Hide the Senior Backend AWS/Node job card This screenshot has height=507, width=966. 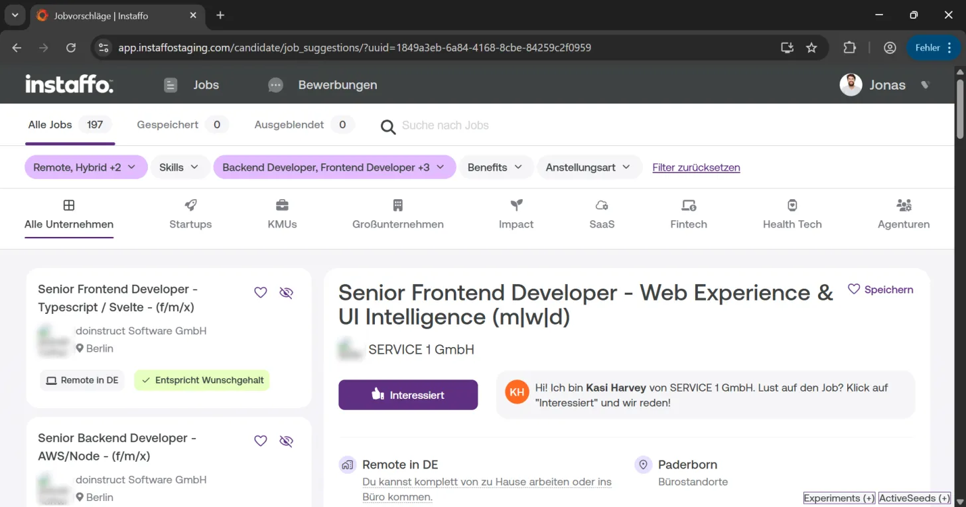click(x=286, y=441)
